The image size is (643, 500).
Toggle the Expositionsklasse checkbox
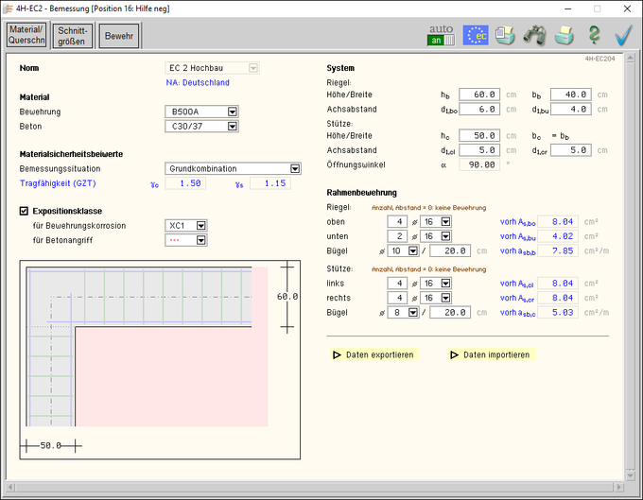coord(25,211)
